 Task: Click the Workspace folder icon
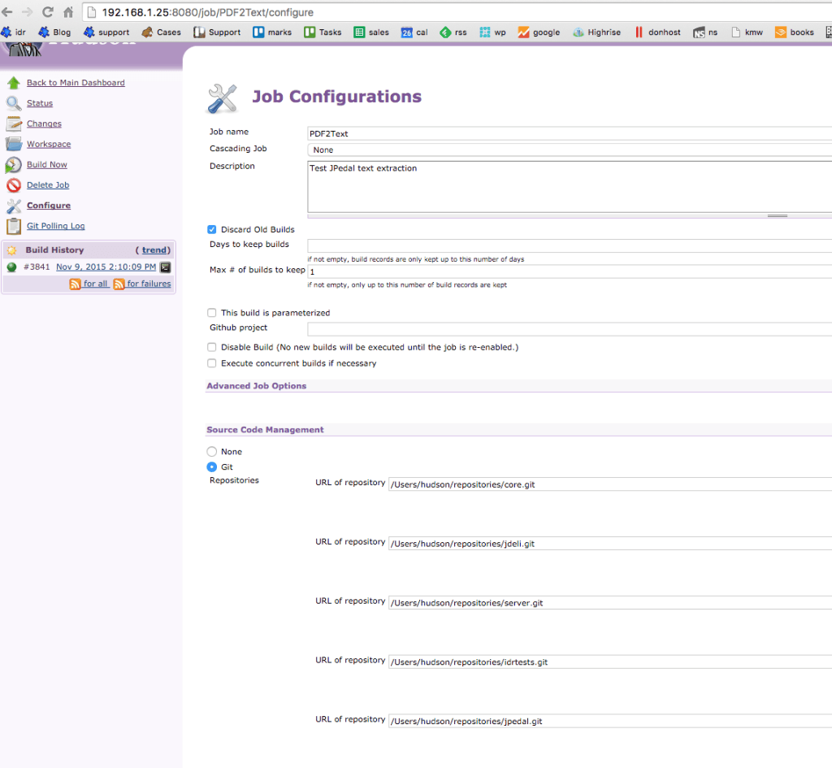coord(14,144)
